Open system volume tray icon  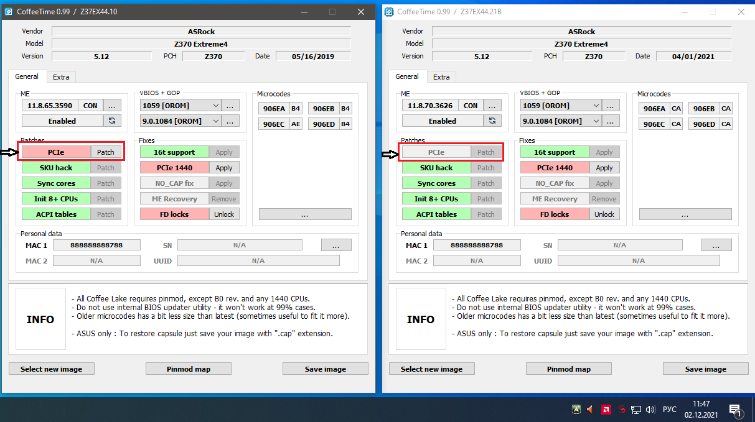pos(650,410)
